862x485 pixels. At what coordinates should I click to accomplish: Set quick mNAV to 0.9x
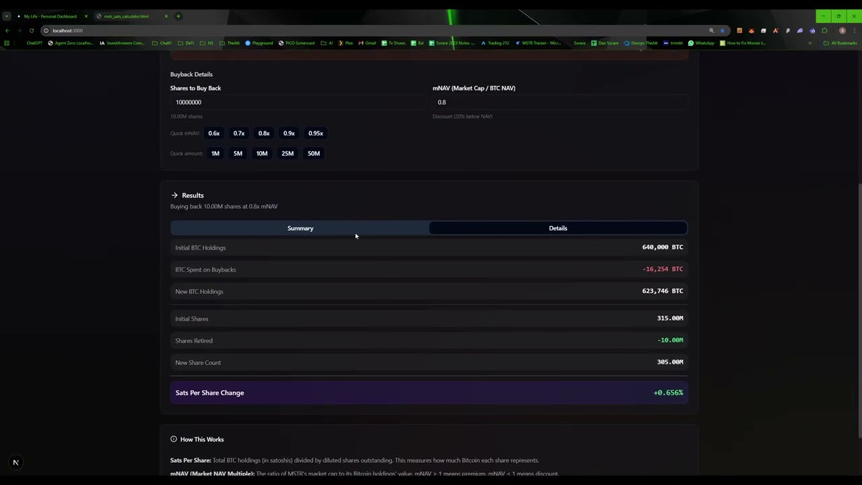pos(289,133)
